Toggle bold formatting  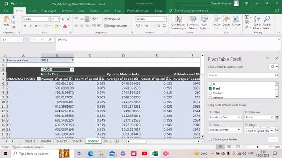tap(25, 26)
